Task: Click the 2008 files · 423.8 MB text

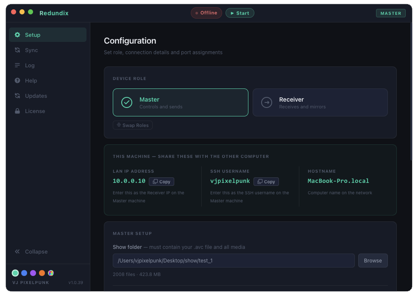Action: (137, 274)
